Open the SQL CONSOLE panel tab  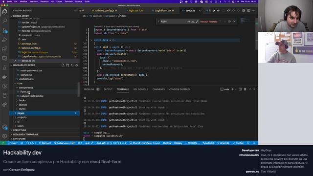(140, 89)
